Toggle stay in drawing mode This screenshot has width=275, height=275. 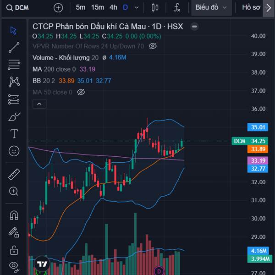(x=14, y=232)
